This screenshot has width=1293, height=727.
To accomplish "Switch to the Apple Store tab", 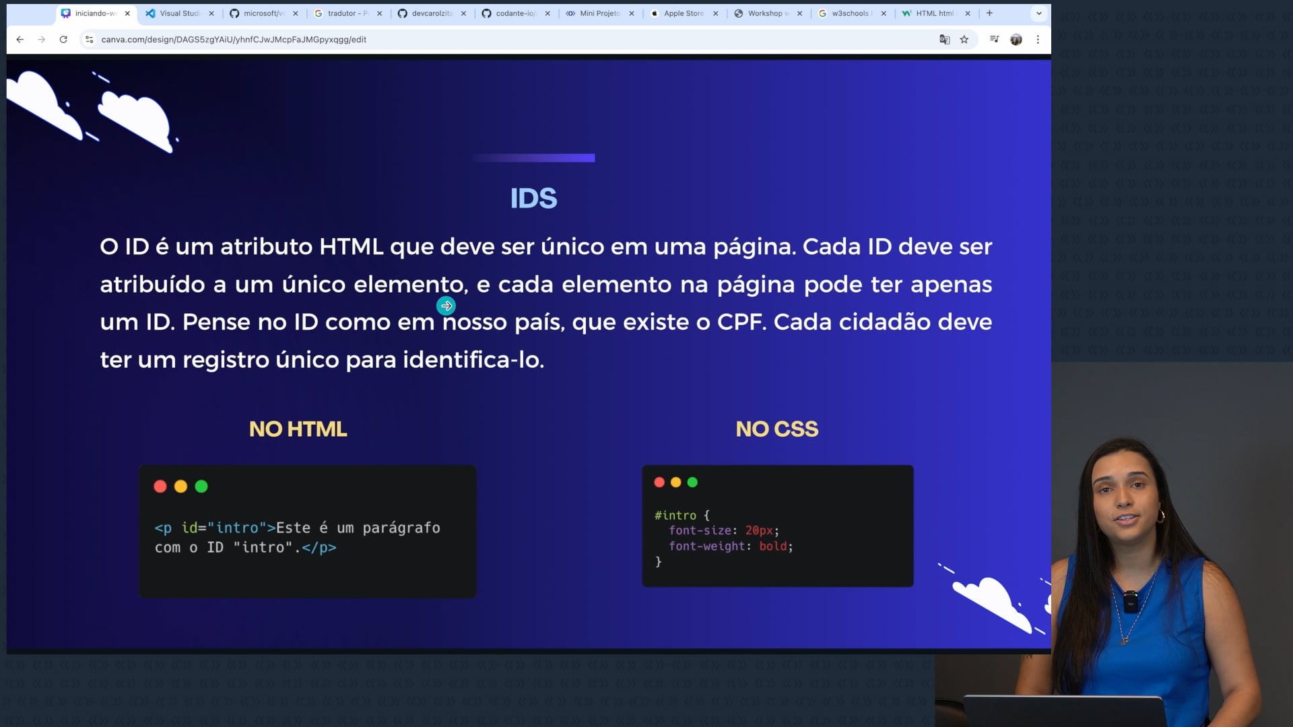I will tap(683, 13).
